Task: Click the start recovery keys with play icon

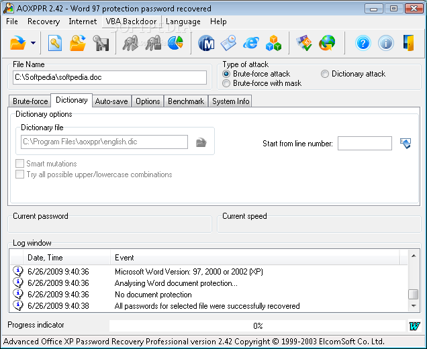Action: (x=130, y=43)
